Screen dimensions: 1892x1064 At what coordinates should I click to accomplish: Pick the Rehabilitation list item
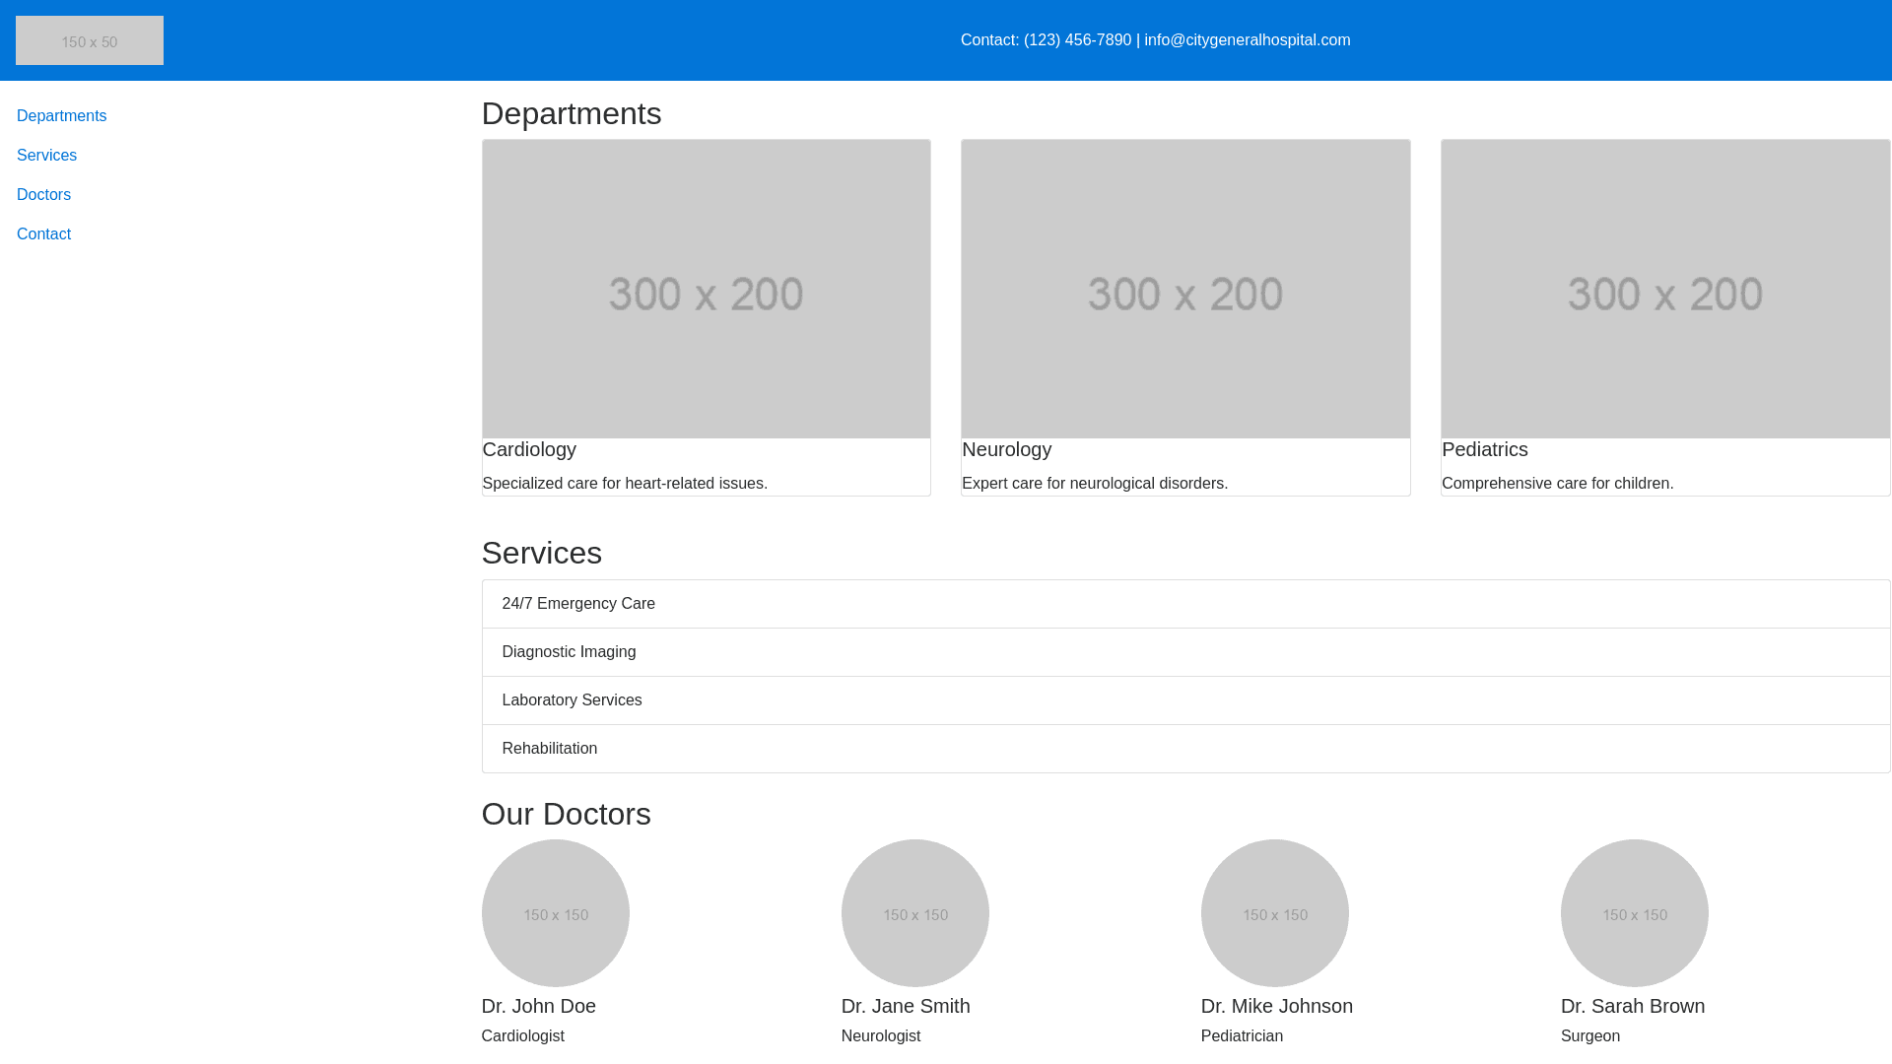549,749
